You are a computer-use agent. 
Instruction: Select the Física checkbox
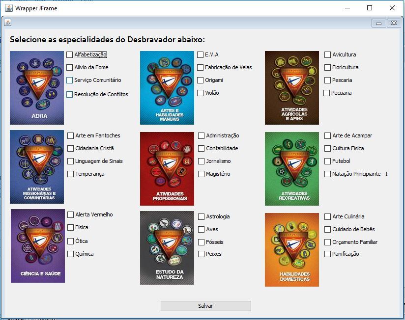coord(70,227)
